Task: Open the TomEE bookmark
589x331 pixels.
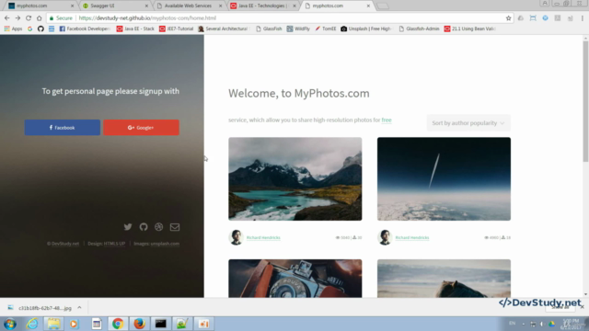Action: 325,29
